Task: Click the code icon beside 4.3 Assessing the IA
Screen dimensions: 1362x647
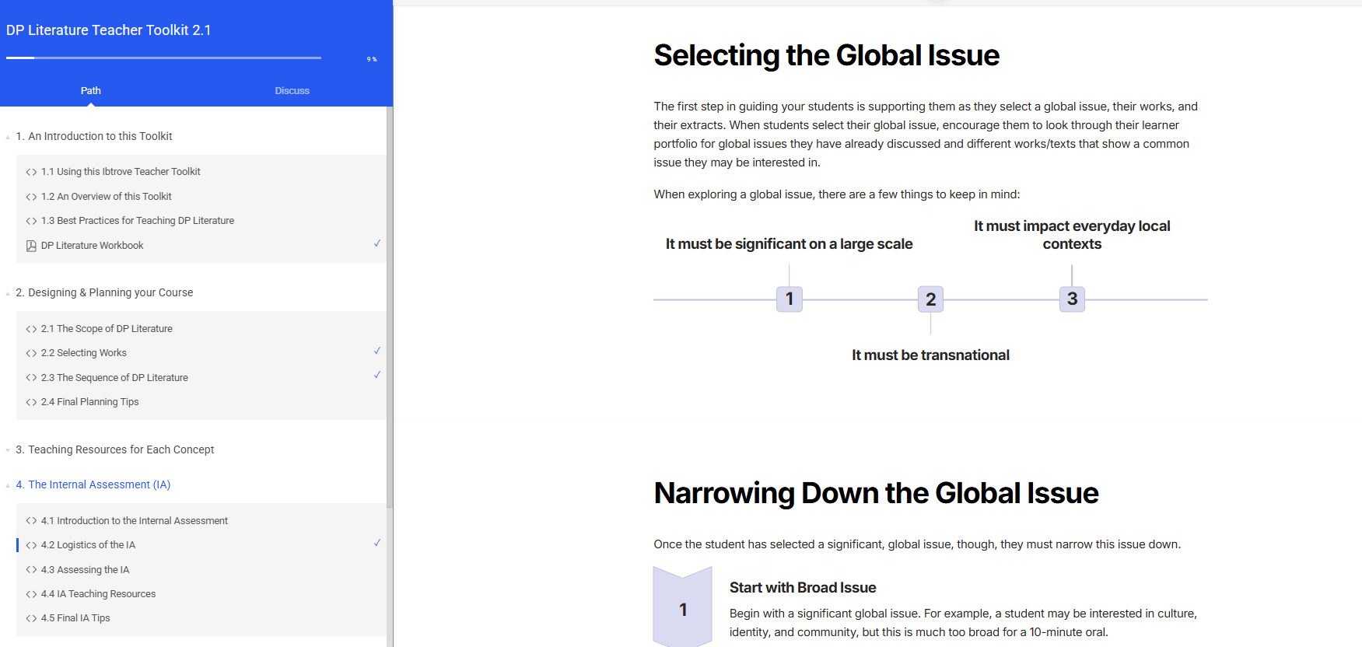Action: [x=31, y=570]
